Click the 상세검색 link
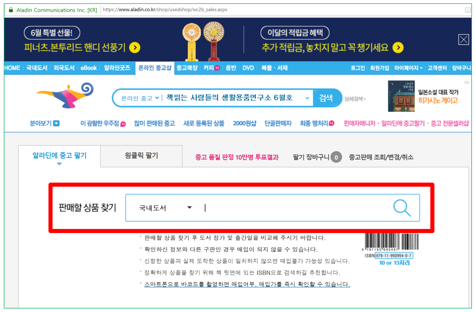Viewport: 476px width, 312px height. pos(355,99)
